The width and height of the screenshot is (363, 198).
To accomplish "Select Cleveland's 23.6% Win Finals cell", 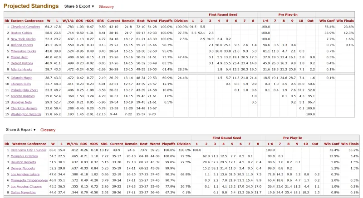I will (349, 27).
